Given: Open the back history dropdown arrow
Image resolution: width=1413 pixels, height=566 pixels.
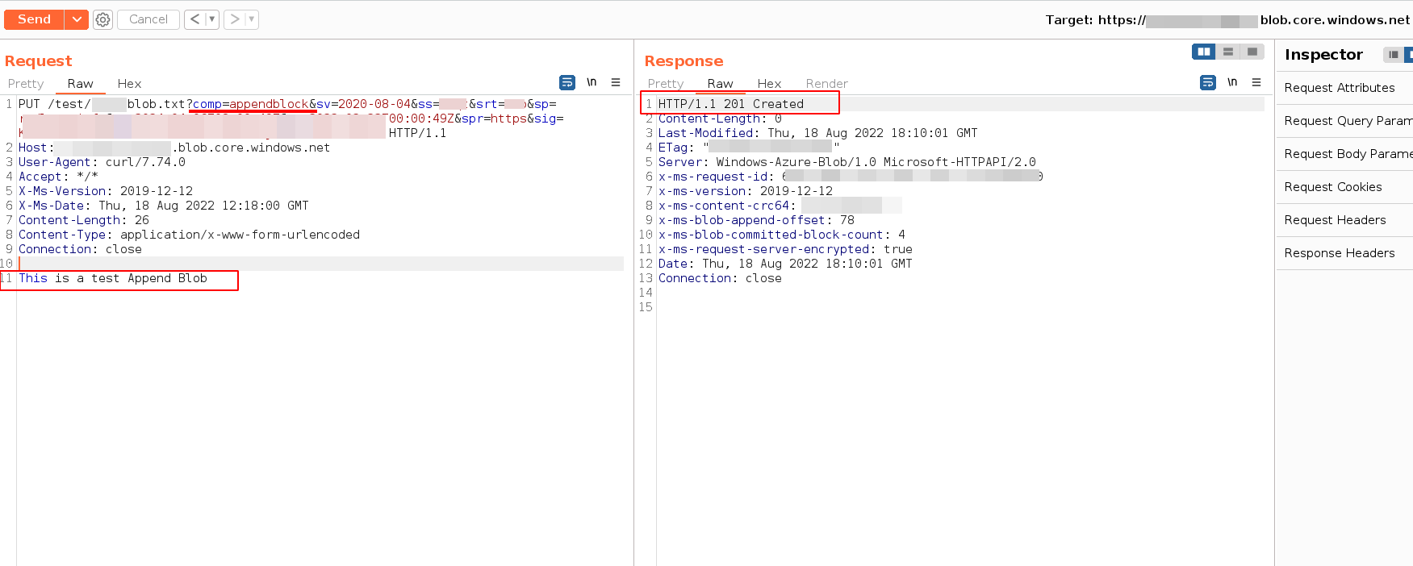Looking at the screenshot, I should tap(212, 19).
